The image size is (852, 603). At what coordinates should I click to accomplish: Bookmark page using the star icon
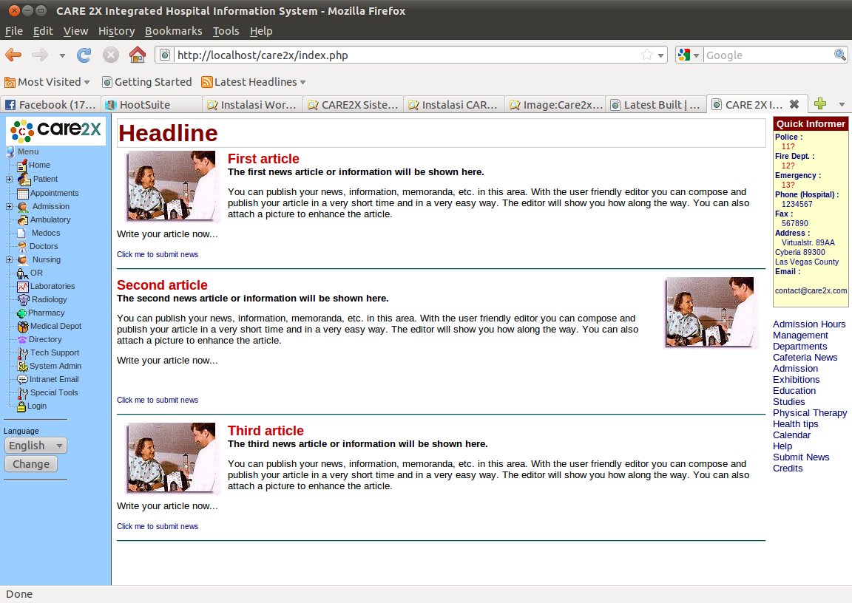[646, 55]
